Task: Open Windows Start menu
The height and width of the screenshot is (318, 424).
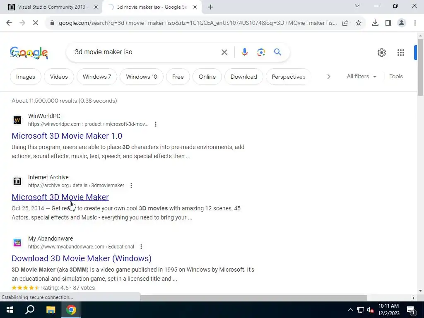Action: [x=10, y=310]
